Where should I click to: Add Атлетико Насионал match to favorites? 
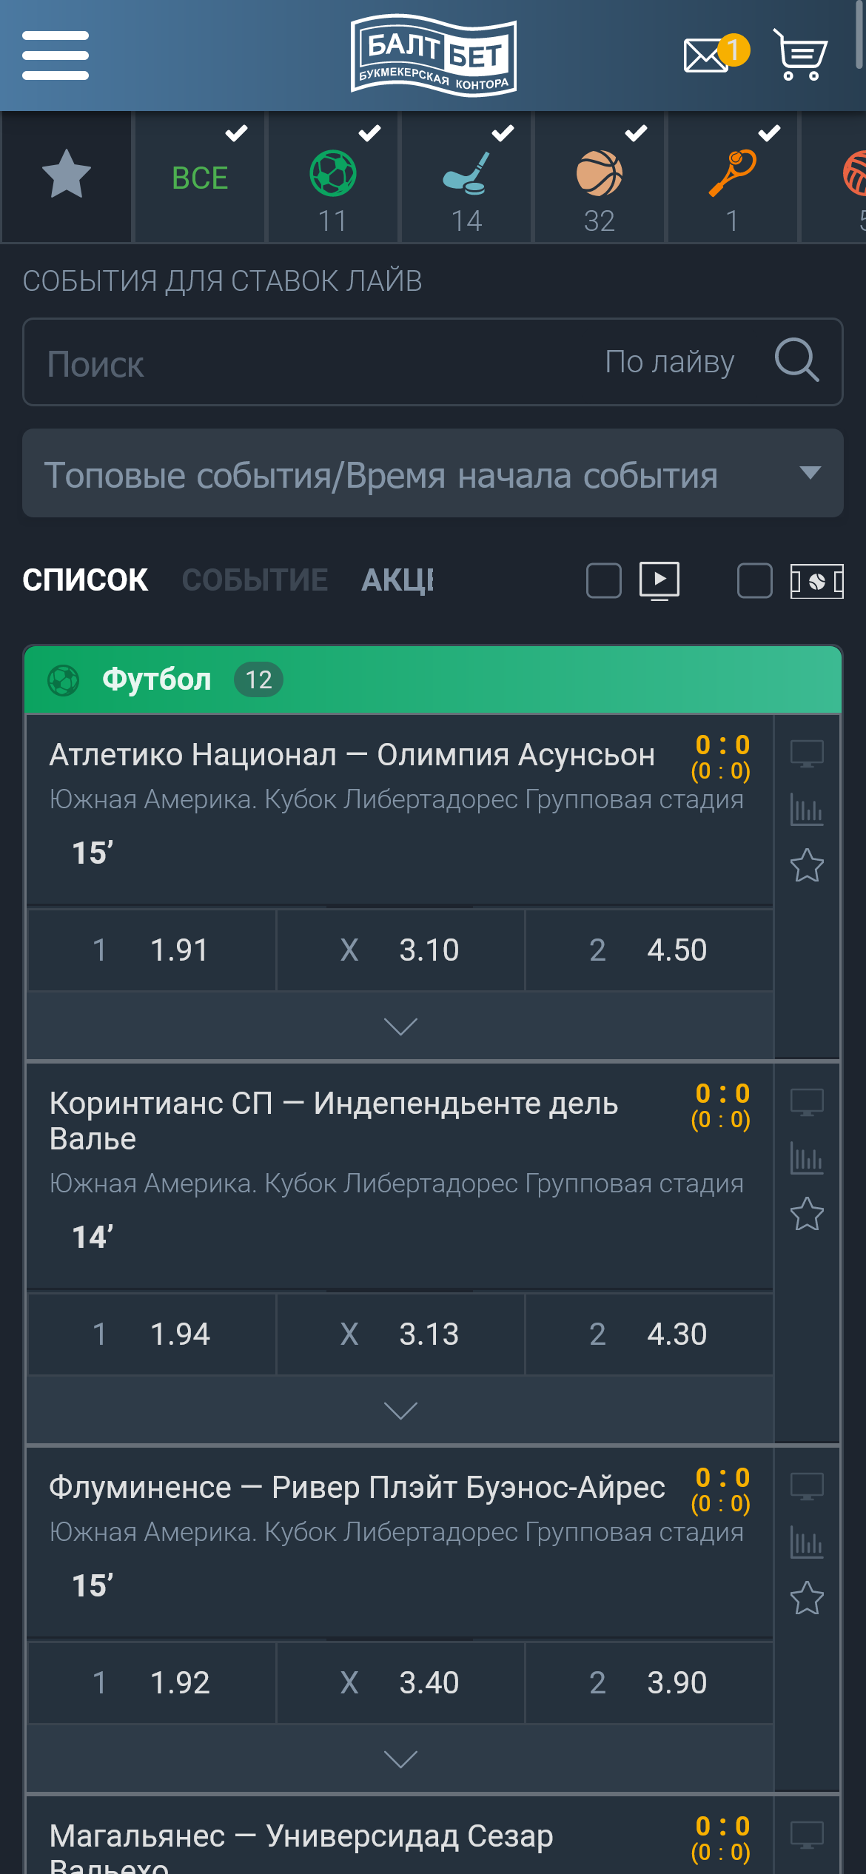(807, 865)
